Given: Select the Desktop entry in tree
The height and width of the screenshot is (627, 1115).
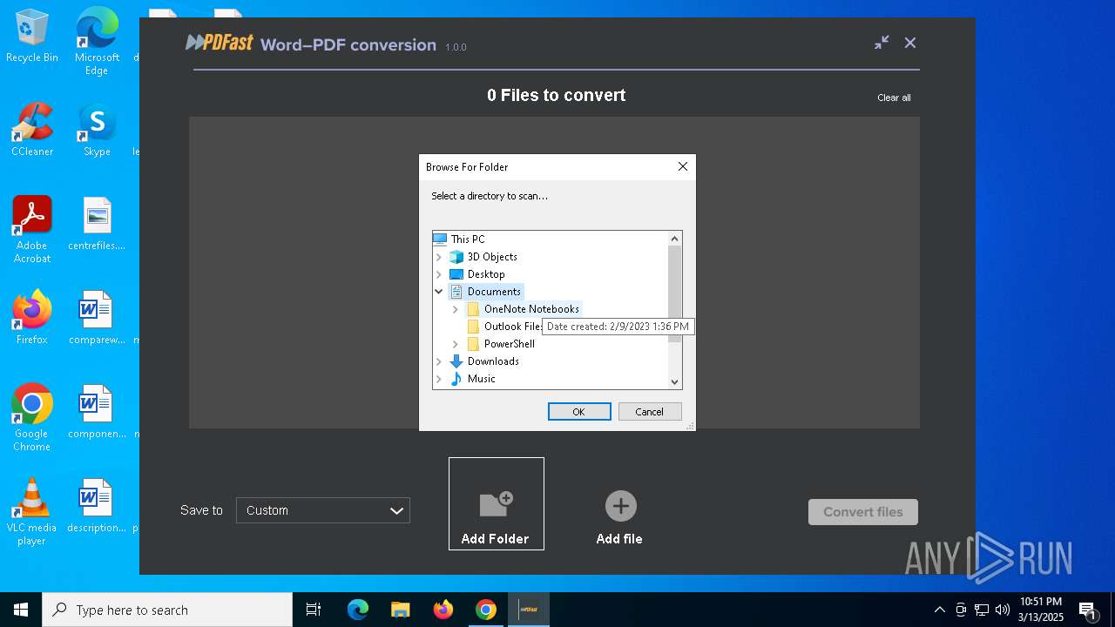Looking at the screenshot, I should pyautogui.click(x=486, y=274).
